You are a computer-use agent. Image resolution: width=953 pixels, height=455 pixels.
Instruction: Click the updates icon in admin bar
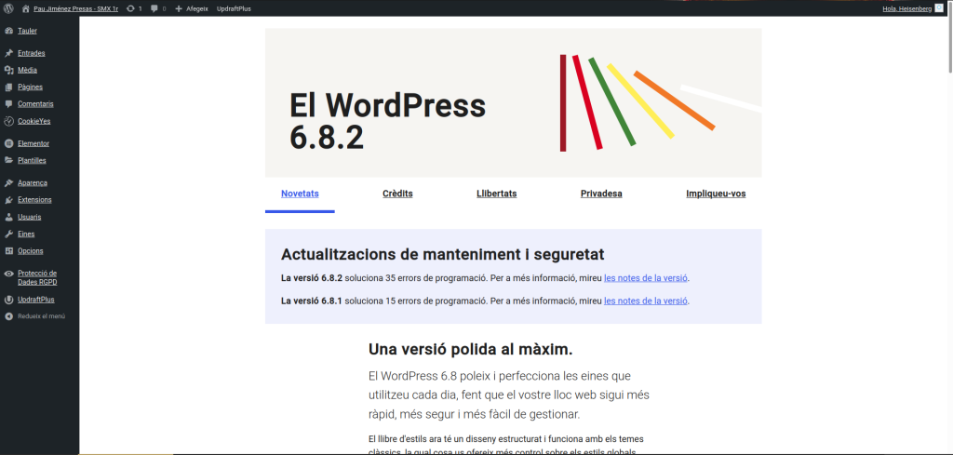point(129,7)
